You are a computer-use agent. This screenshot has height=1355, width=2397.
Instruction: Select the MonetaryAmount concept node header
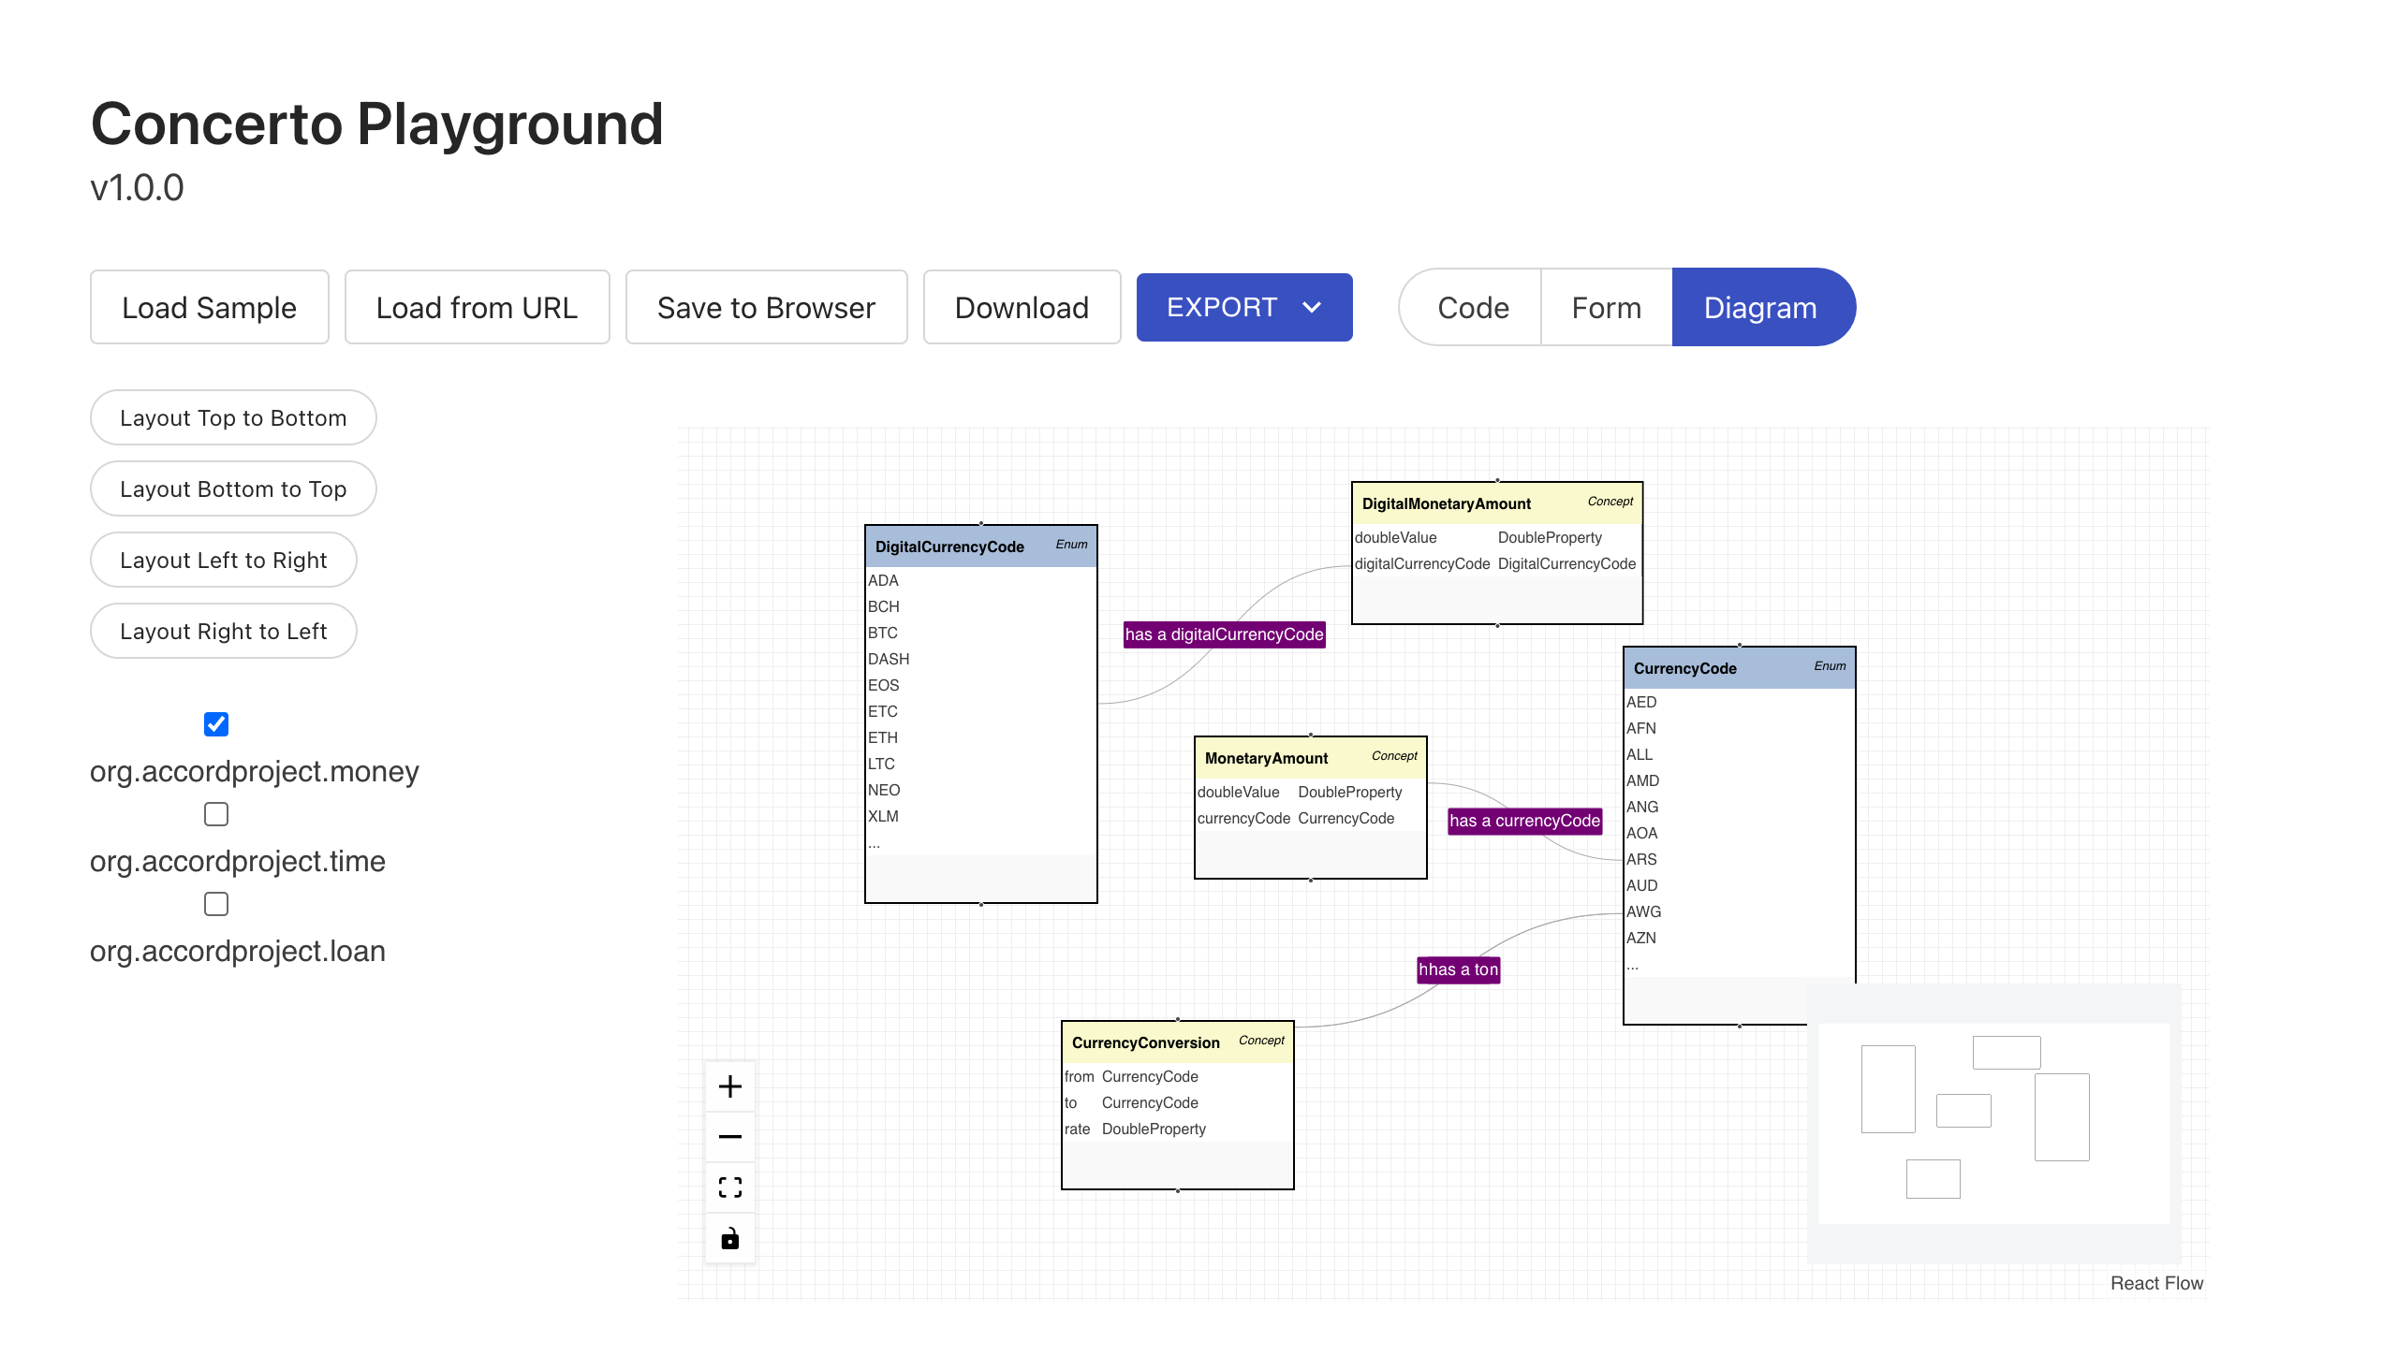1311,758
